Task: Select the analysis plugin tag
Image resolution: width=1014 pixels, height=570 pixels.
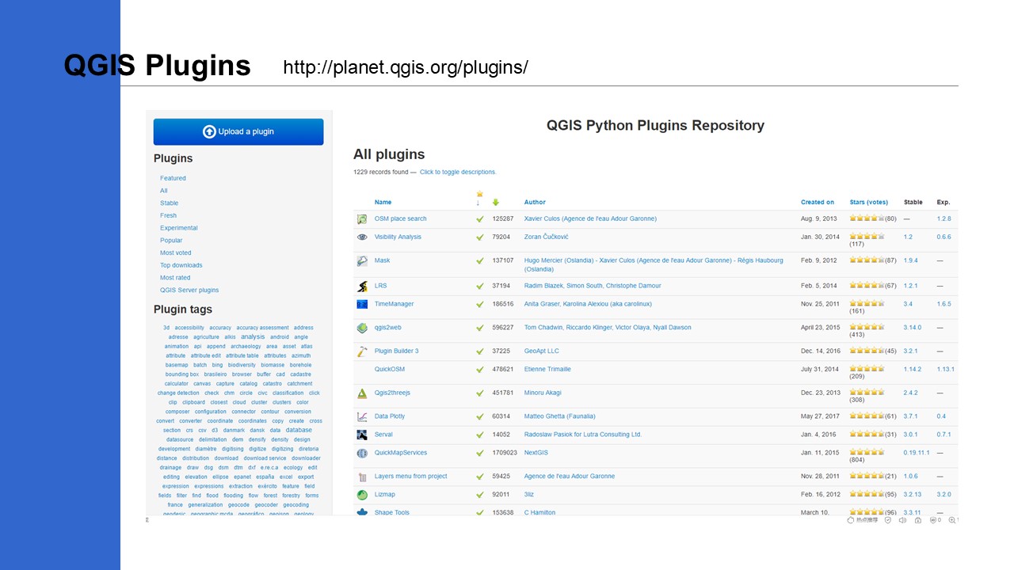Action: pyautogui.click(x=253, y=336)
